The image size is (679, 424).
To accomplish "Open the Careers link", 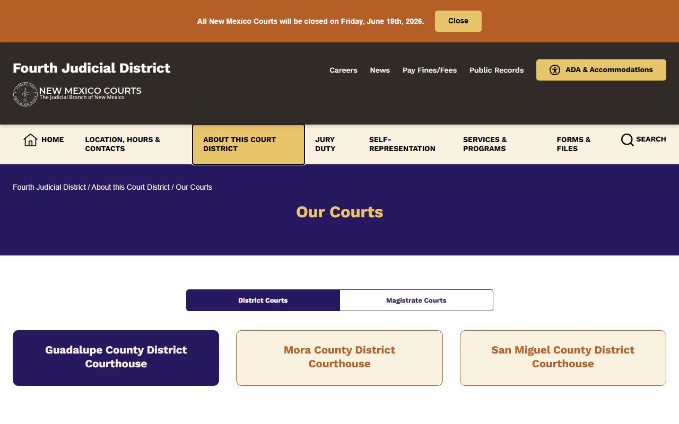I will coord(343,70).
